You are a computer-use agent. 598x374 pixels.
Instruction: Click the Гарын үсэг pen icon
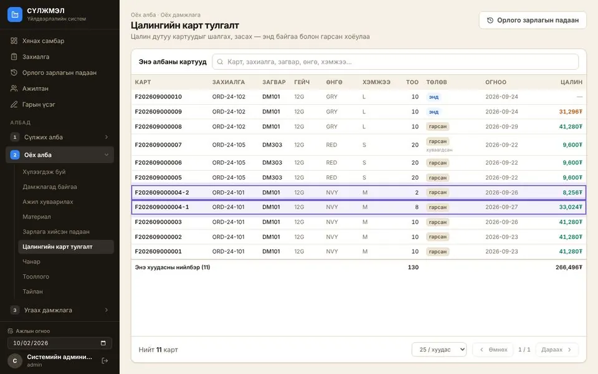[x=14, y=104]
